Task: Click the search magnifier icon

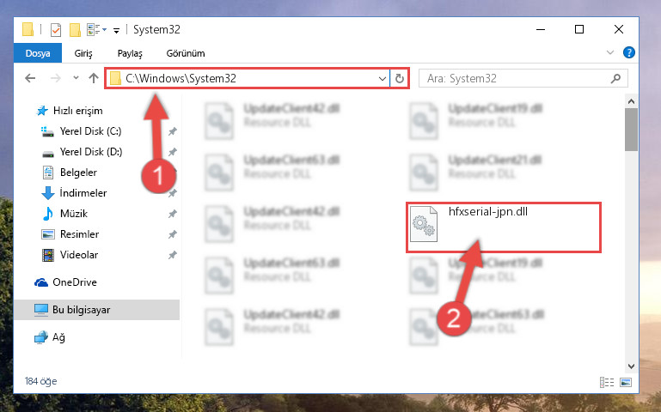Action: pos(615,78)
